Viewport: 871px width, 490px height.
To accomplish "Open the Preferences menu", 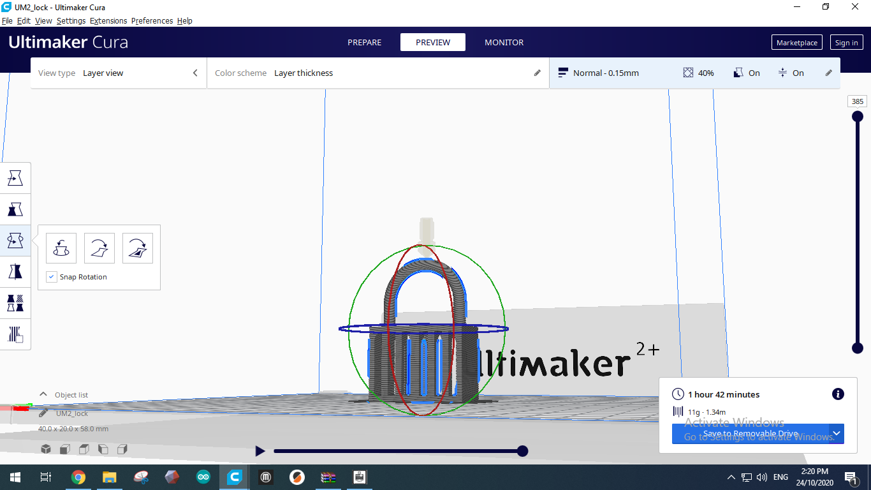I will pos(152,20).
